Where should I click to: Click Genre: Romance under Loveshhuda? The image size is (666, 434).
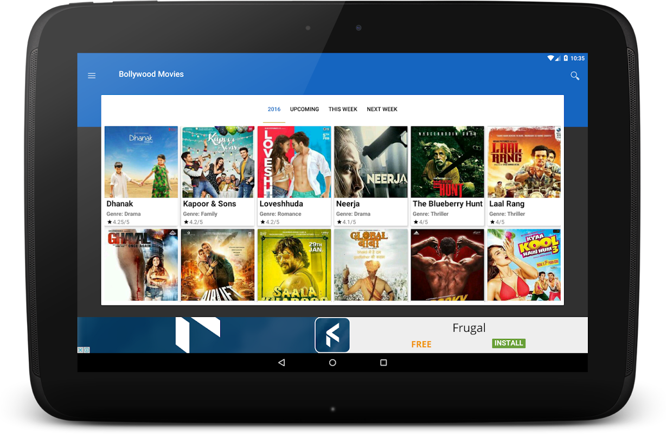pyautogui.click(x=280, y=214)
